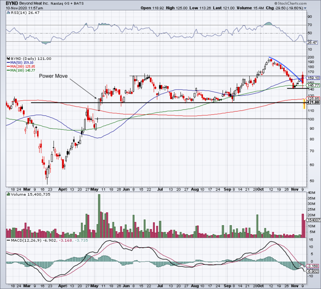Click the Low 113.26 value
Image resolution: width=321 pixels, height=289 pixels.
click(x=200, y=8)
